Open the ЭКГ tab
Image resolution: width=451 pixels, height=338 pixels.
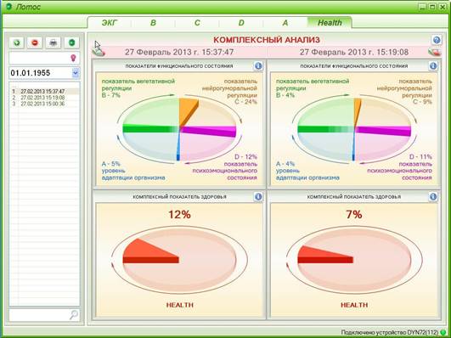coord(110,23)
